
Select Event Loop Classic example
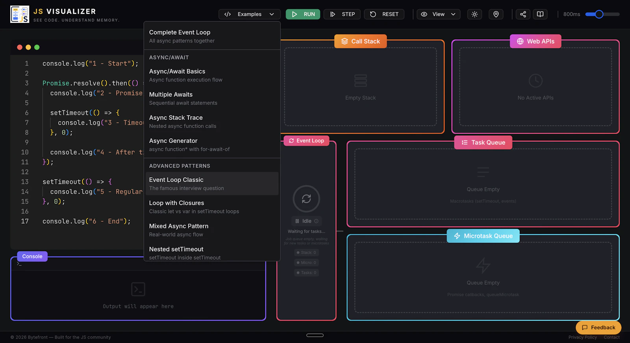click(212, 184)
